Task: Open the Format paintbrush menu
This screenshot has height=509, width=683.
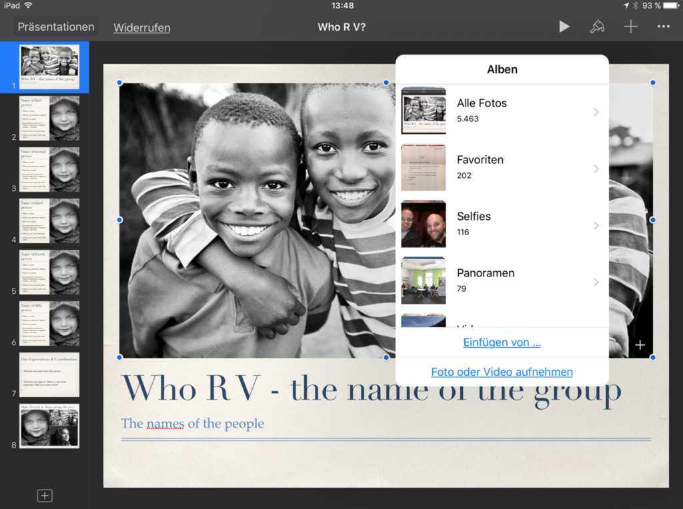Action: click(597, 27)
